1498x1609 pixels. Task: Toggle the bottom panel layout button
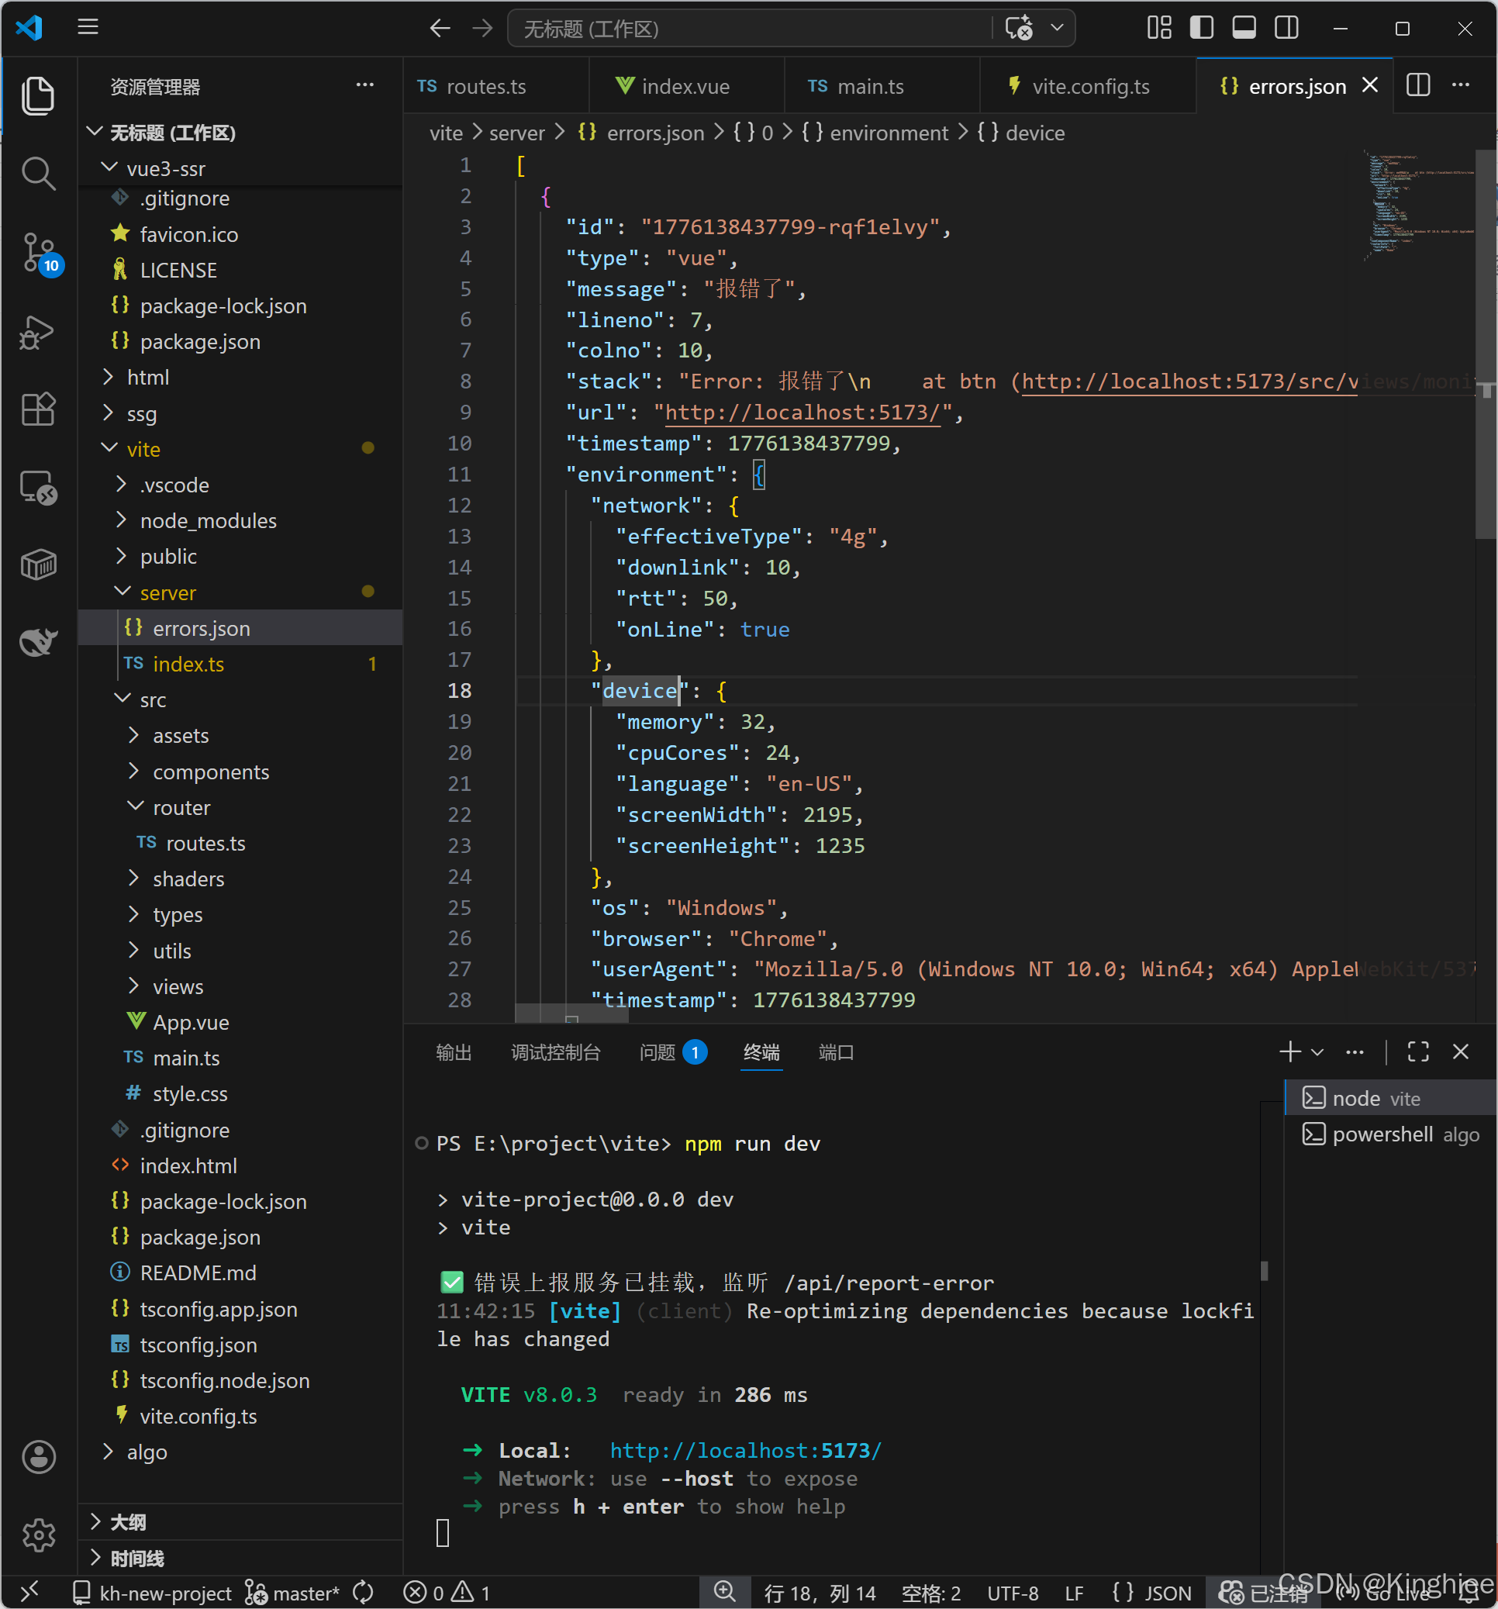[1244, 29]
